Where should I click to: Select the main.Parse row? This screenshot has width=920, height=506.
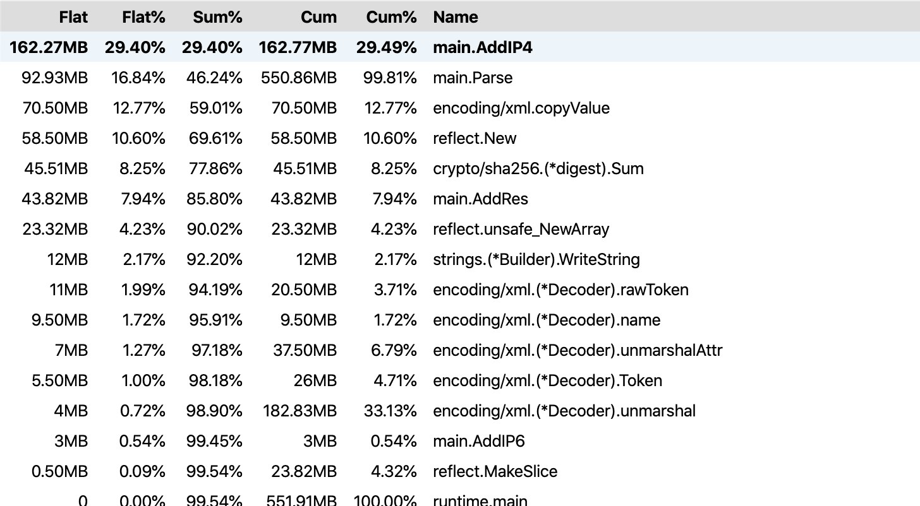[x=460, y=78]
